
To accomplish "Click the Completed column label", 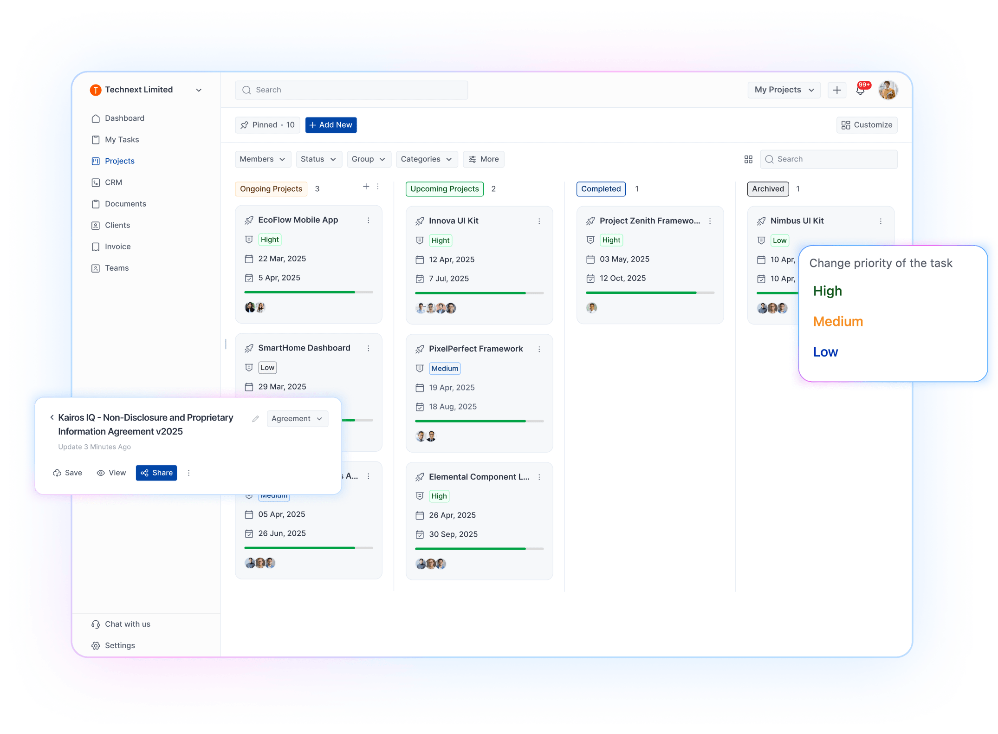I will coord(601,189).
